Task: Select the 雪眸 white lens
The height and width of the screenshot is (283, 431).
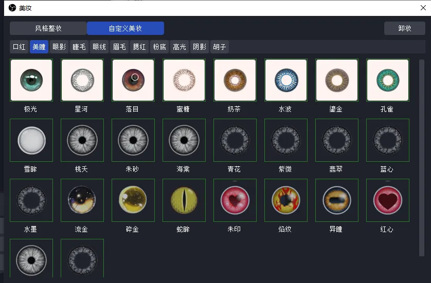Action: tap(31, 140)
